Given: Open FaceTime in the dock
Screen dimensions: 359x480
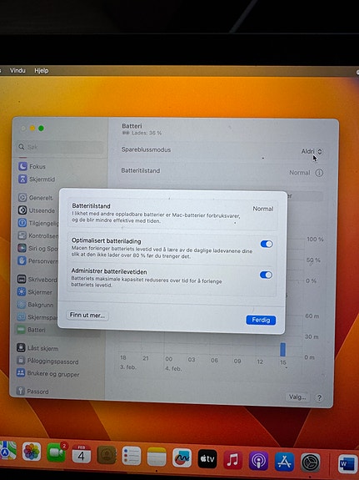Looking at the screenshot, I should (57, 452).
